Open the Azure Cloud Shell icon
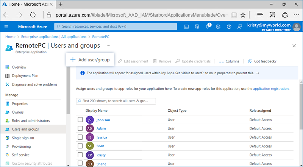This screenshot has height=167, width=303. pyautogui.click(x=186, y=27)
